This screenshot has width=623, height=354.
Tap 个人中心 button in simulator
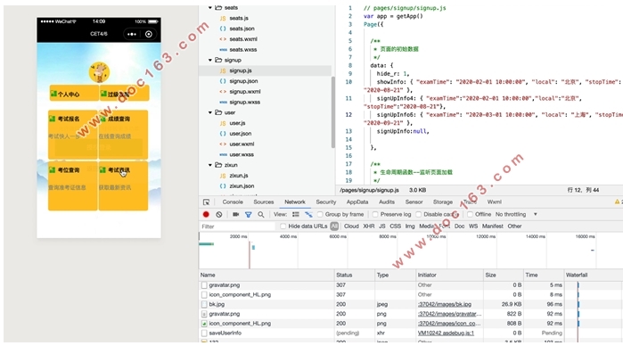(74, 94)
